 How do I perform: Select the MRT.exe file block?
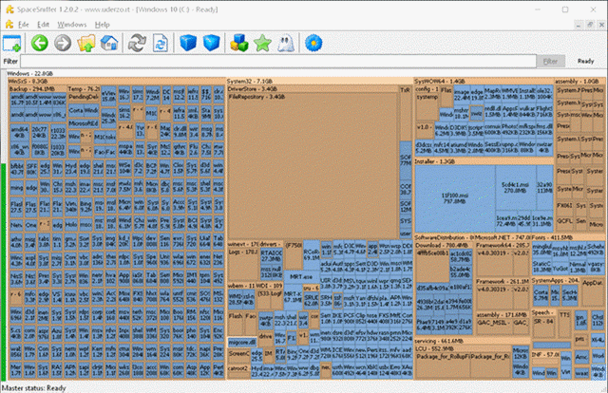coord(301,277)
